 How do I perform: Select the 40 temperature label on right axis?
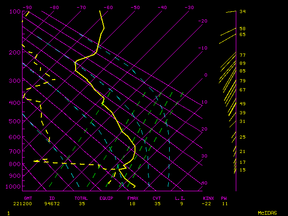coord(204,183)
